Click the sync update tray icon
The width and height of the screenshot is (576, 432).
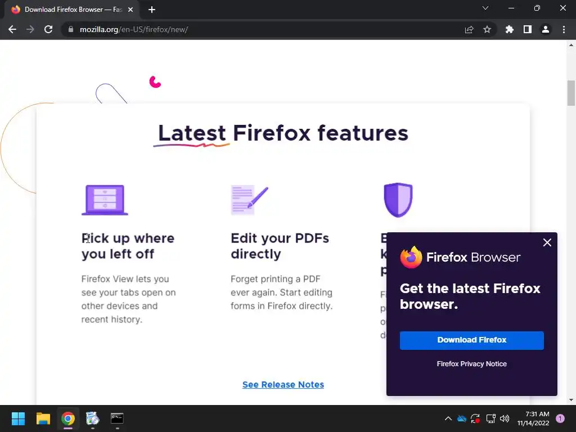[475, 418]
